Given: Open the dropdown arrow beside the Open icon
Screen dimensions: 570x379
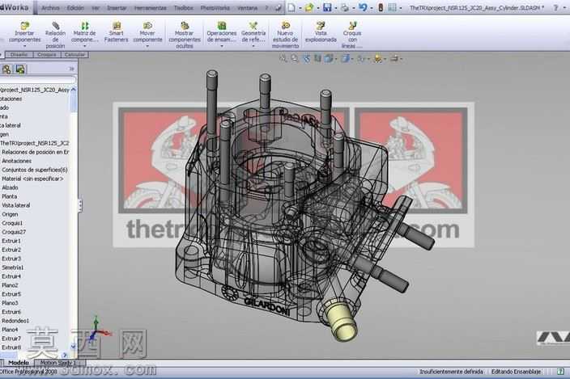Looking at the screenshot, I should coord(317,8).
